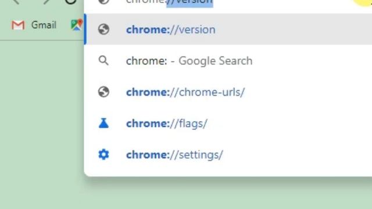Go back with the browser back arrow

point(16,2)
